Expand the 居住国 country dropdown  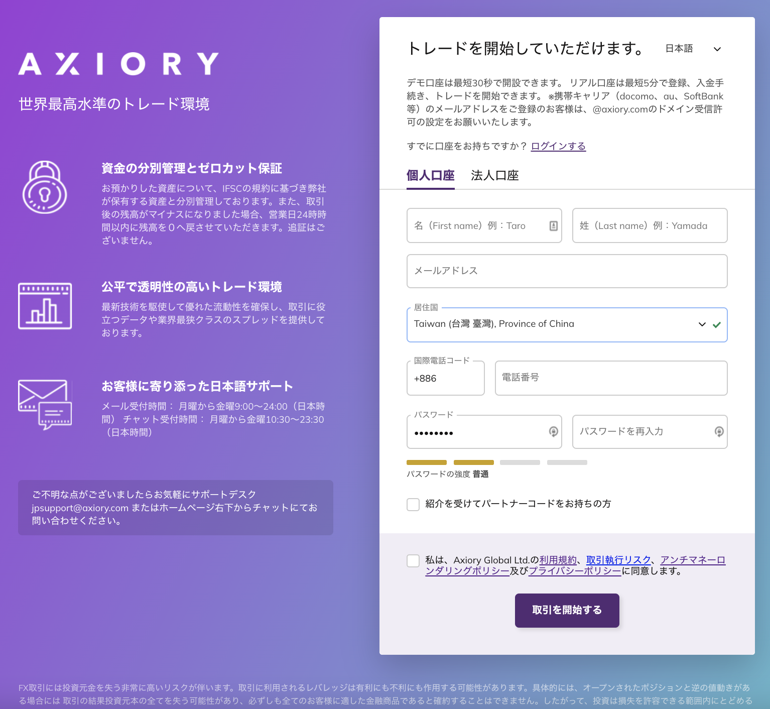point(567,325)
